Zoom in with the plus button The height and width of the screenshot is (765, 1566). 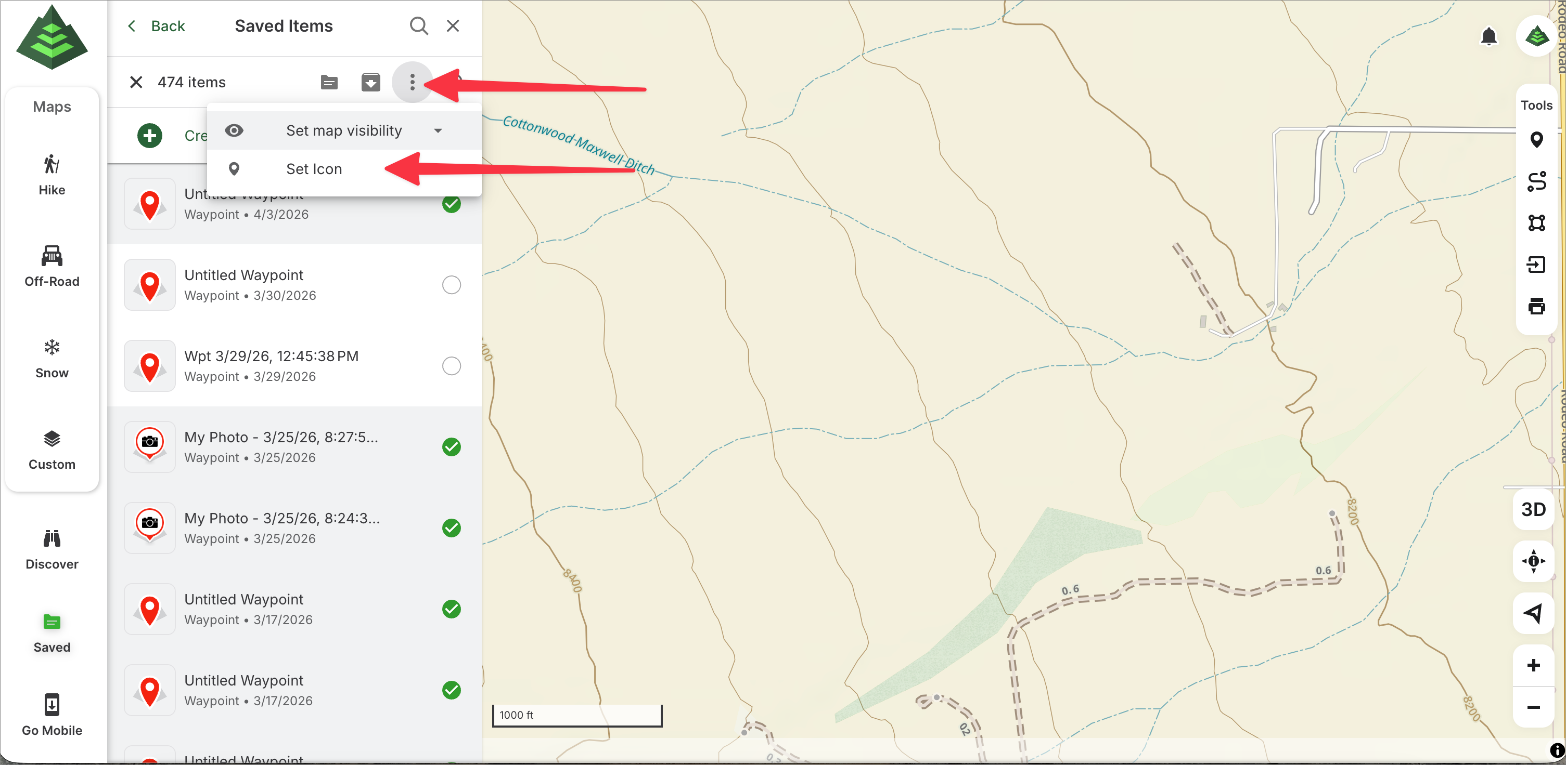point(1533,665)
